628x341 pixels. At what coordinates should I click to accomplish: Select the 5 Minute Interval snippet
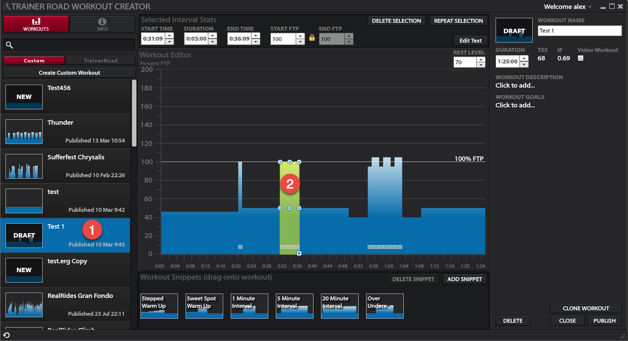click(x=295, y=306)
